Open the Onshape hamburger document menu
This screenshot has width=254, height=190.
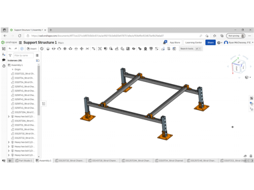20,43
